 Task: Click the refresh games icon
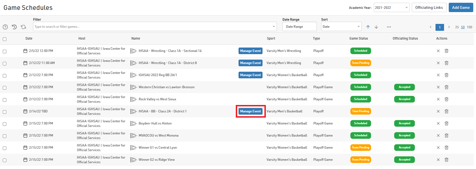coord(23,27)
